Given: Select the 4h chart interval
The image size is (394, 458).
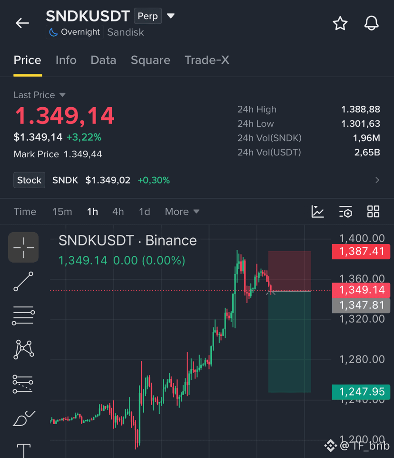Looking at the screenshot, I should click(118, 212).
